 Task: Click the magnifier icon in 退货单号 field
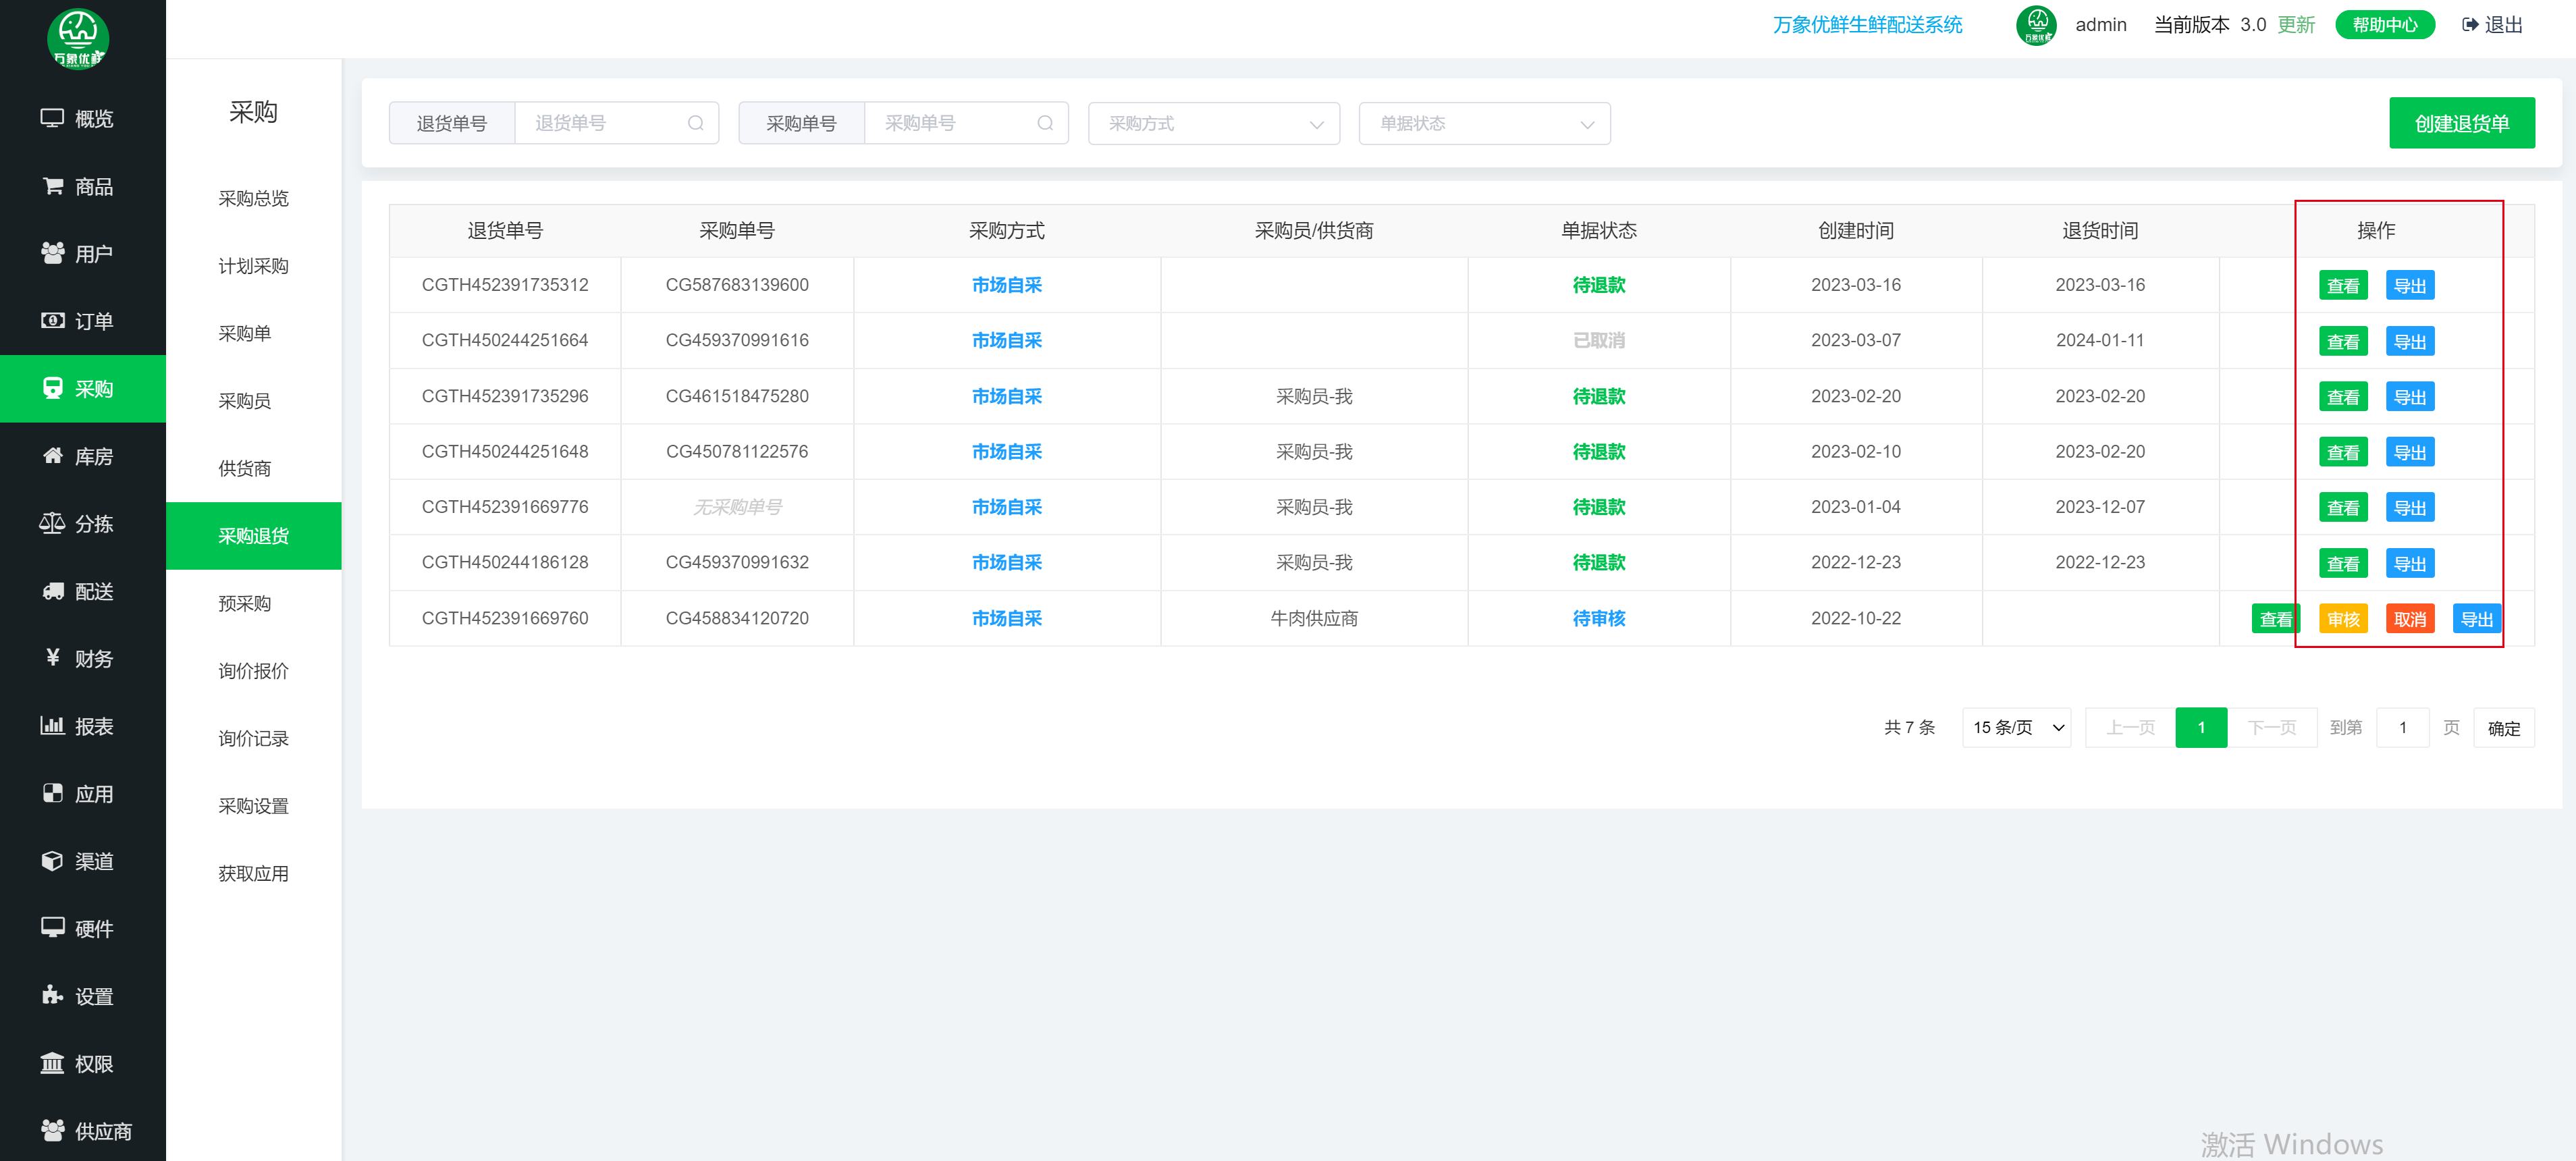[696, 123]
